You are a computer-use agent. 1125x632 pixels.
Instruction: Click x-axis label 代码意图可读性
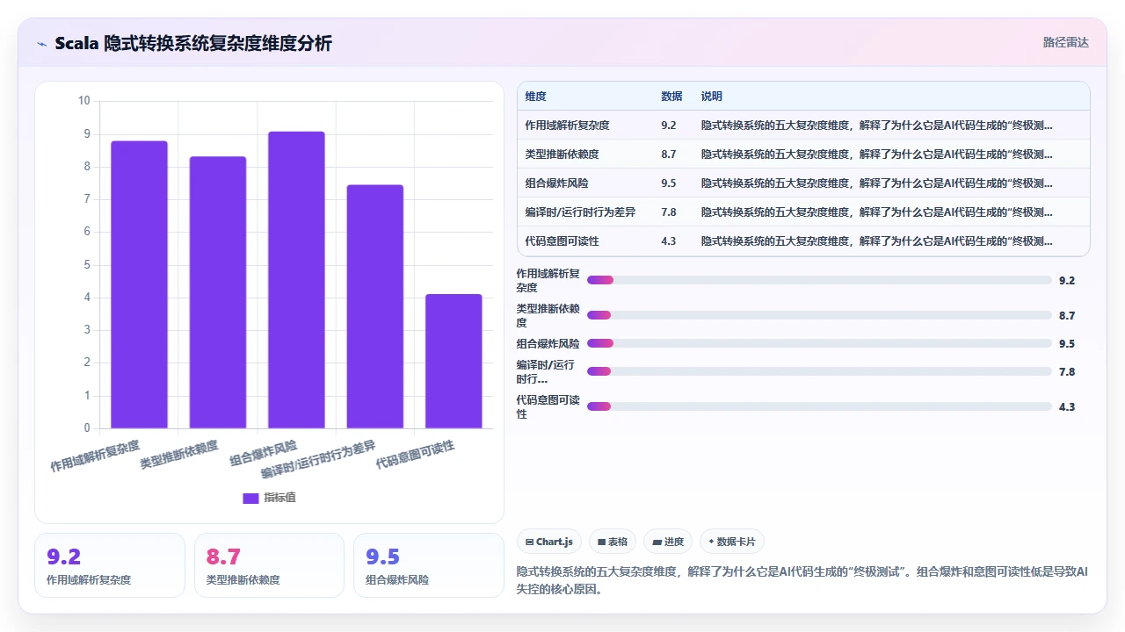(415, 455)
